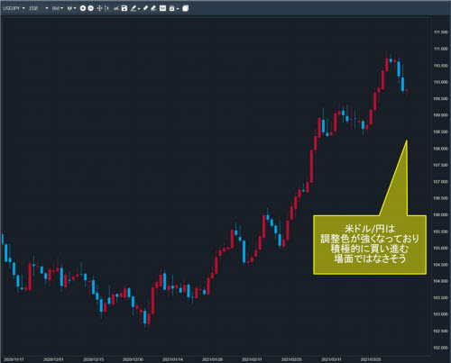Open the clipboard template dropdown arrow
Viewport: 451px width, 363px height.
pyautogui.click(x=178, y=9)
